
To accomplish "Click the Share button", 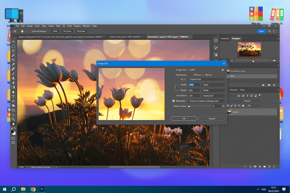I will tap(261, 31).
